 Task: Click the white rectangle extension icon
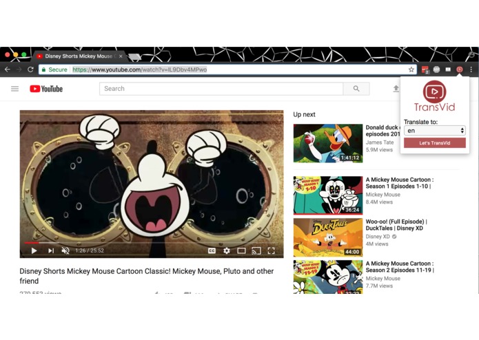point(448,70)
